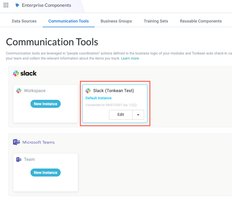
Task: Open the Business Groups tab
Action: tap(116, 21)
